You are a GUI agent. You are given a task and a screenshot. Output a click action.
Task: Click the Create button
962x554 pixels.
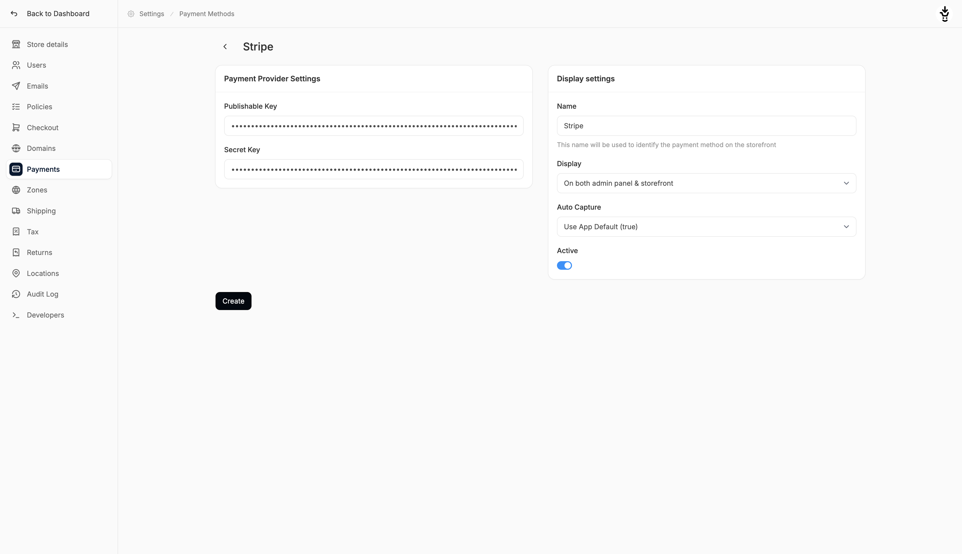click(233, 301)
